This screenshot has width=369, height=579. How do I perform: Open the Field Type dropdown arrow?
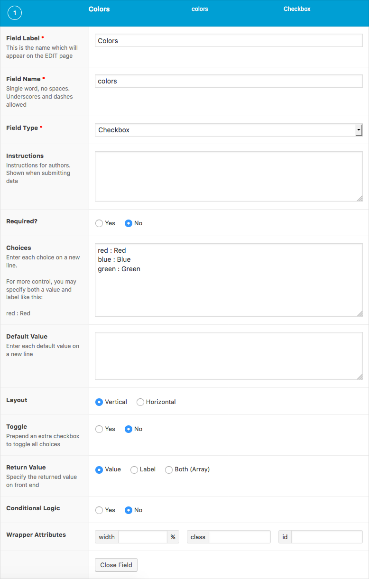[359, 130]
